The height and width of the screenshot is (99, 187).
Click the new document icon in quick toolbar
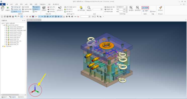(2, 16)
